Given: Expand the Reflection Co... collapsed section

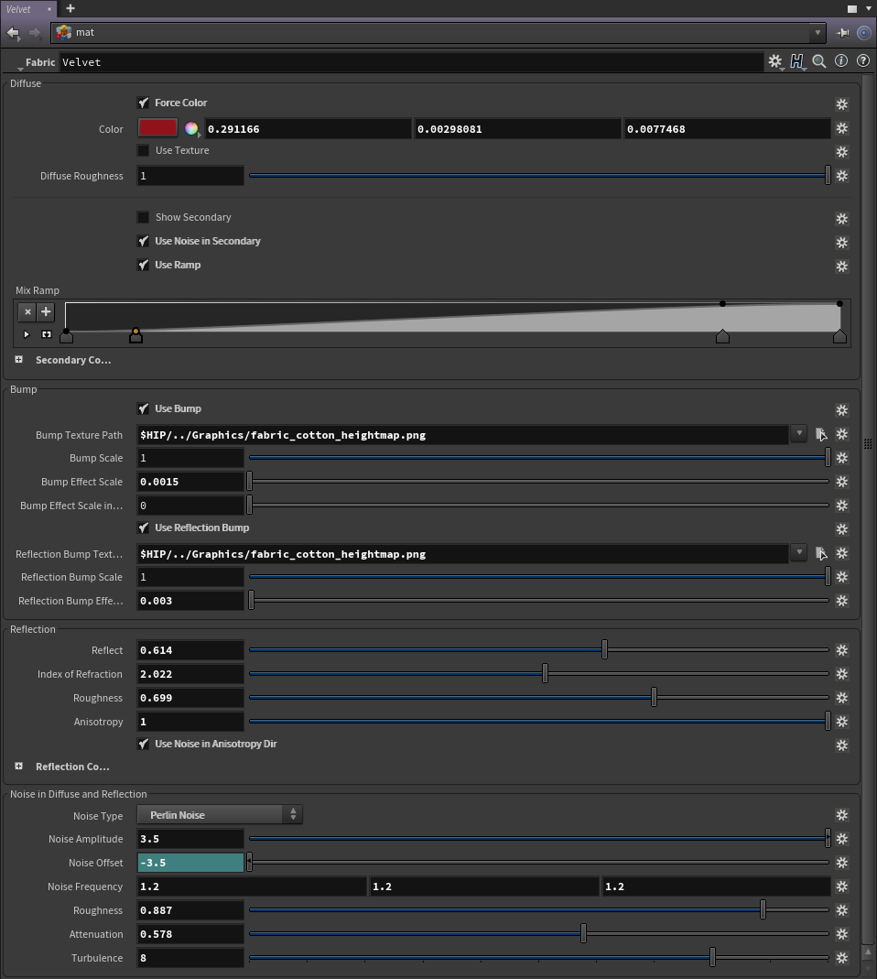Looking at the screenshot, I should click(18, 767).
